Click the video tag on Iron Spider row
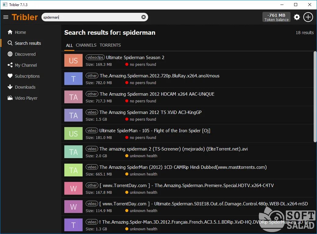Image resolution: width=317 pixels, height=234 pixels. tap(92, 130)
